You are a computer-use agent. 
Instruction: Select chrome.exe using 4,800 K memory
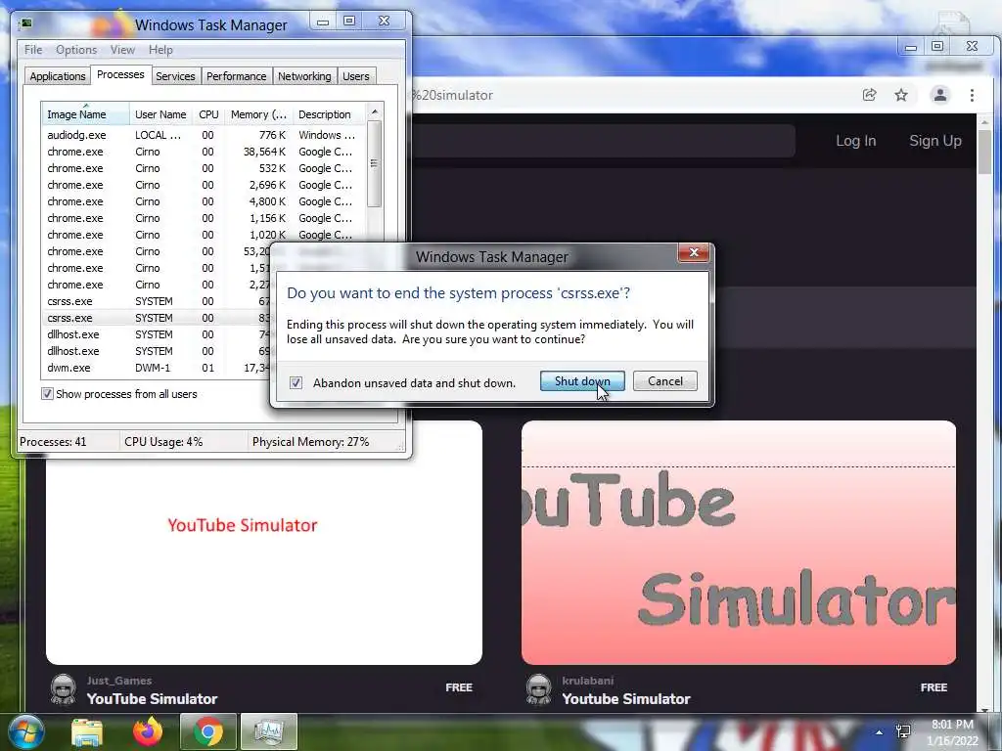pyautogui.click(x=204, y=201)
